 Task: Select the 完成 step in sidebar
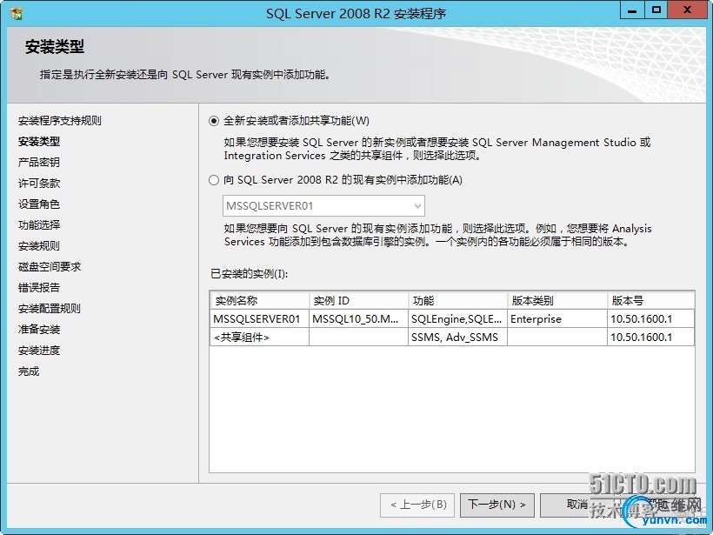pyautogui.click(x=29, y=371)
